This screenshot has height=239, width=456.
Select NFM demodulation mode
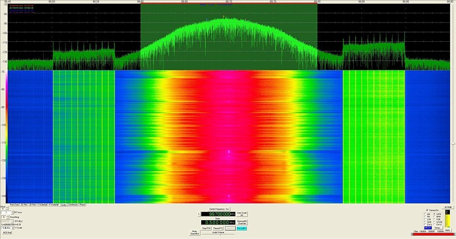[434, 216]
